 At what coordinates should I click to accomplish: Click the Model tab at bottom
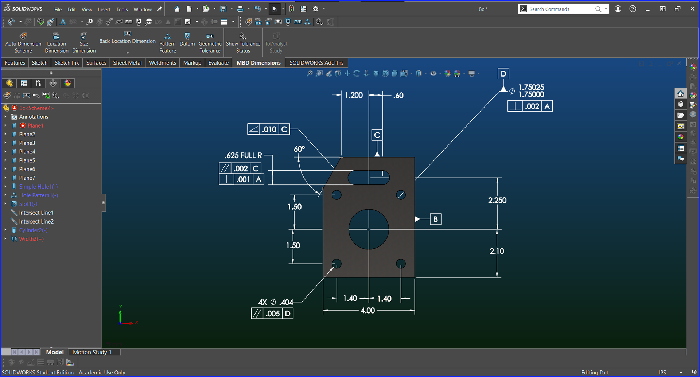(55, 352)
